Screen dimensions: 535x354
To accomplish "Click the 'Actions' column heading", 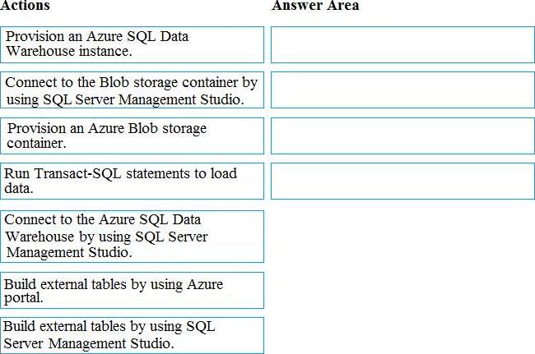I will click(x=25, y=6).
